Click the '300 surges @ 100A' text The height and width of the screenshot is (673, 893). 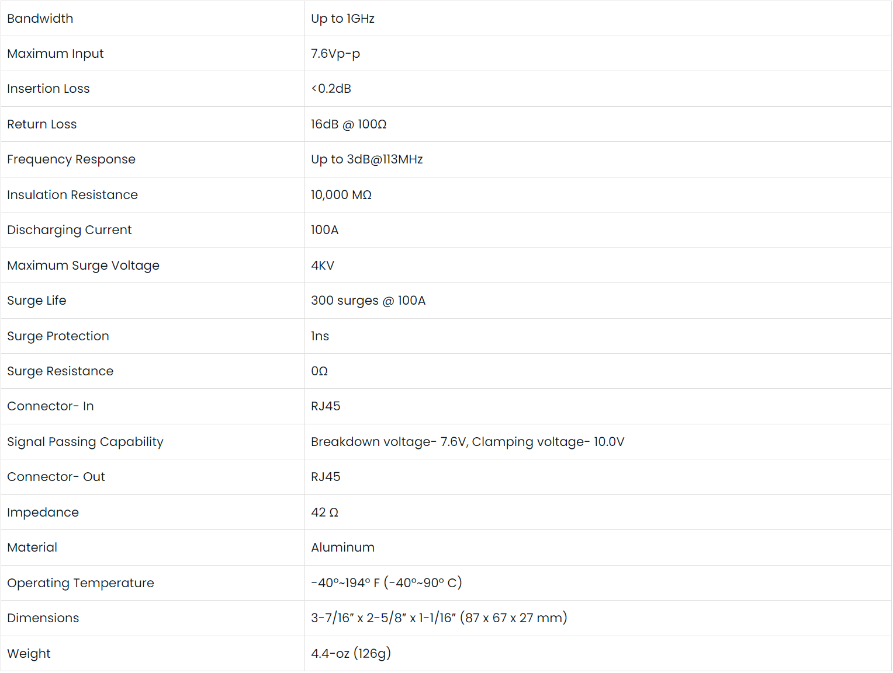tap(368, 301)
